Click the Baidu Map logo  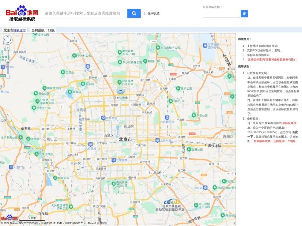22,13
